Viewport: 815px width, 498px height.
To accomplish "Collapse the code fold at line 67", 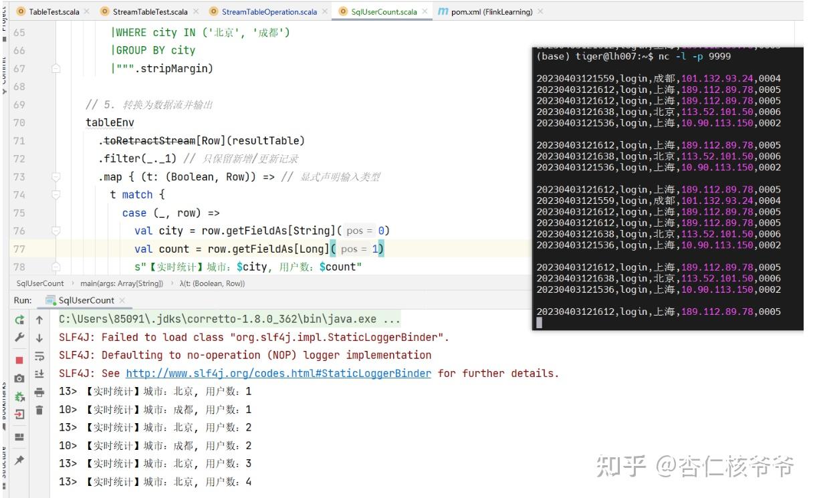I will pos(55,68).
